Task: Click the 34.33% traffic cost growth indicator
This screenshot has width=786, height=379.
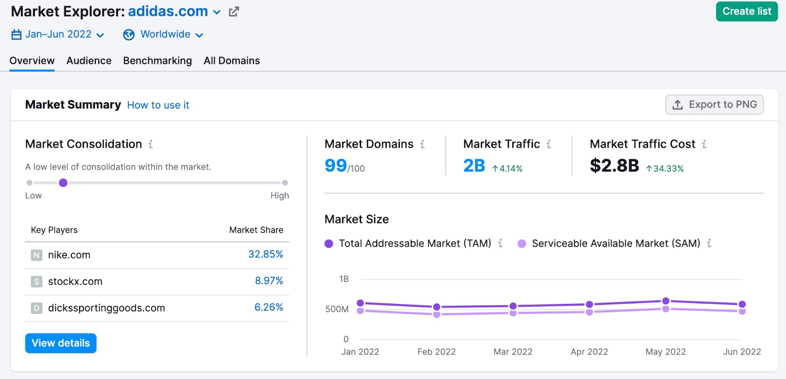Action: click(665, 169)
